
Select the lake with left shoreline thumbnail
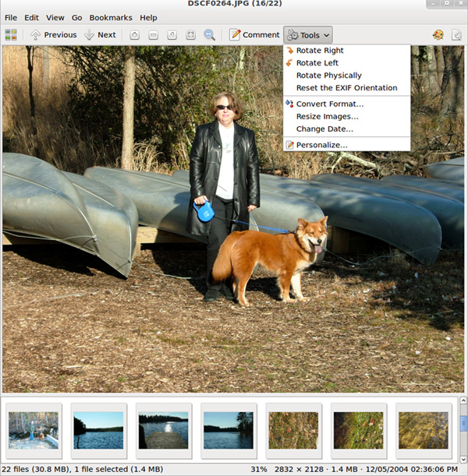[98, 430]
